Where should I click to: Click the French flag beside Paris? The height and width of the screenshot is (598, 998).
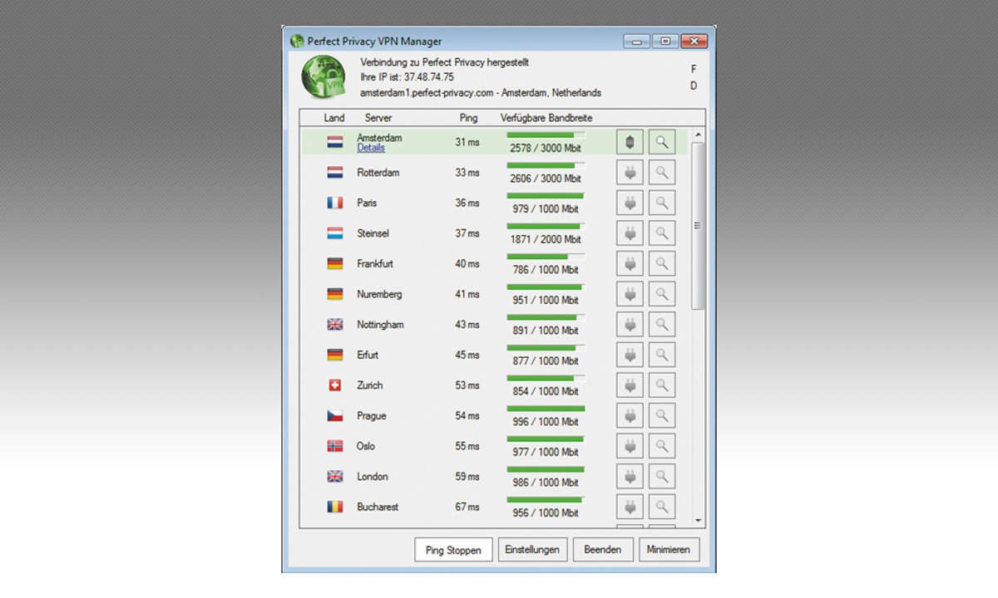click(335, 203)
